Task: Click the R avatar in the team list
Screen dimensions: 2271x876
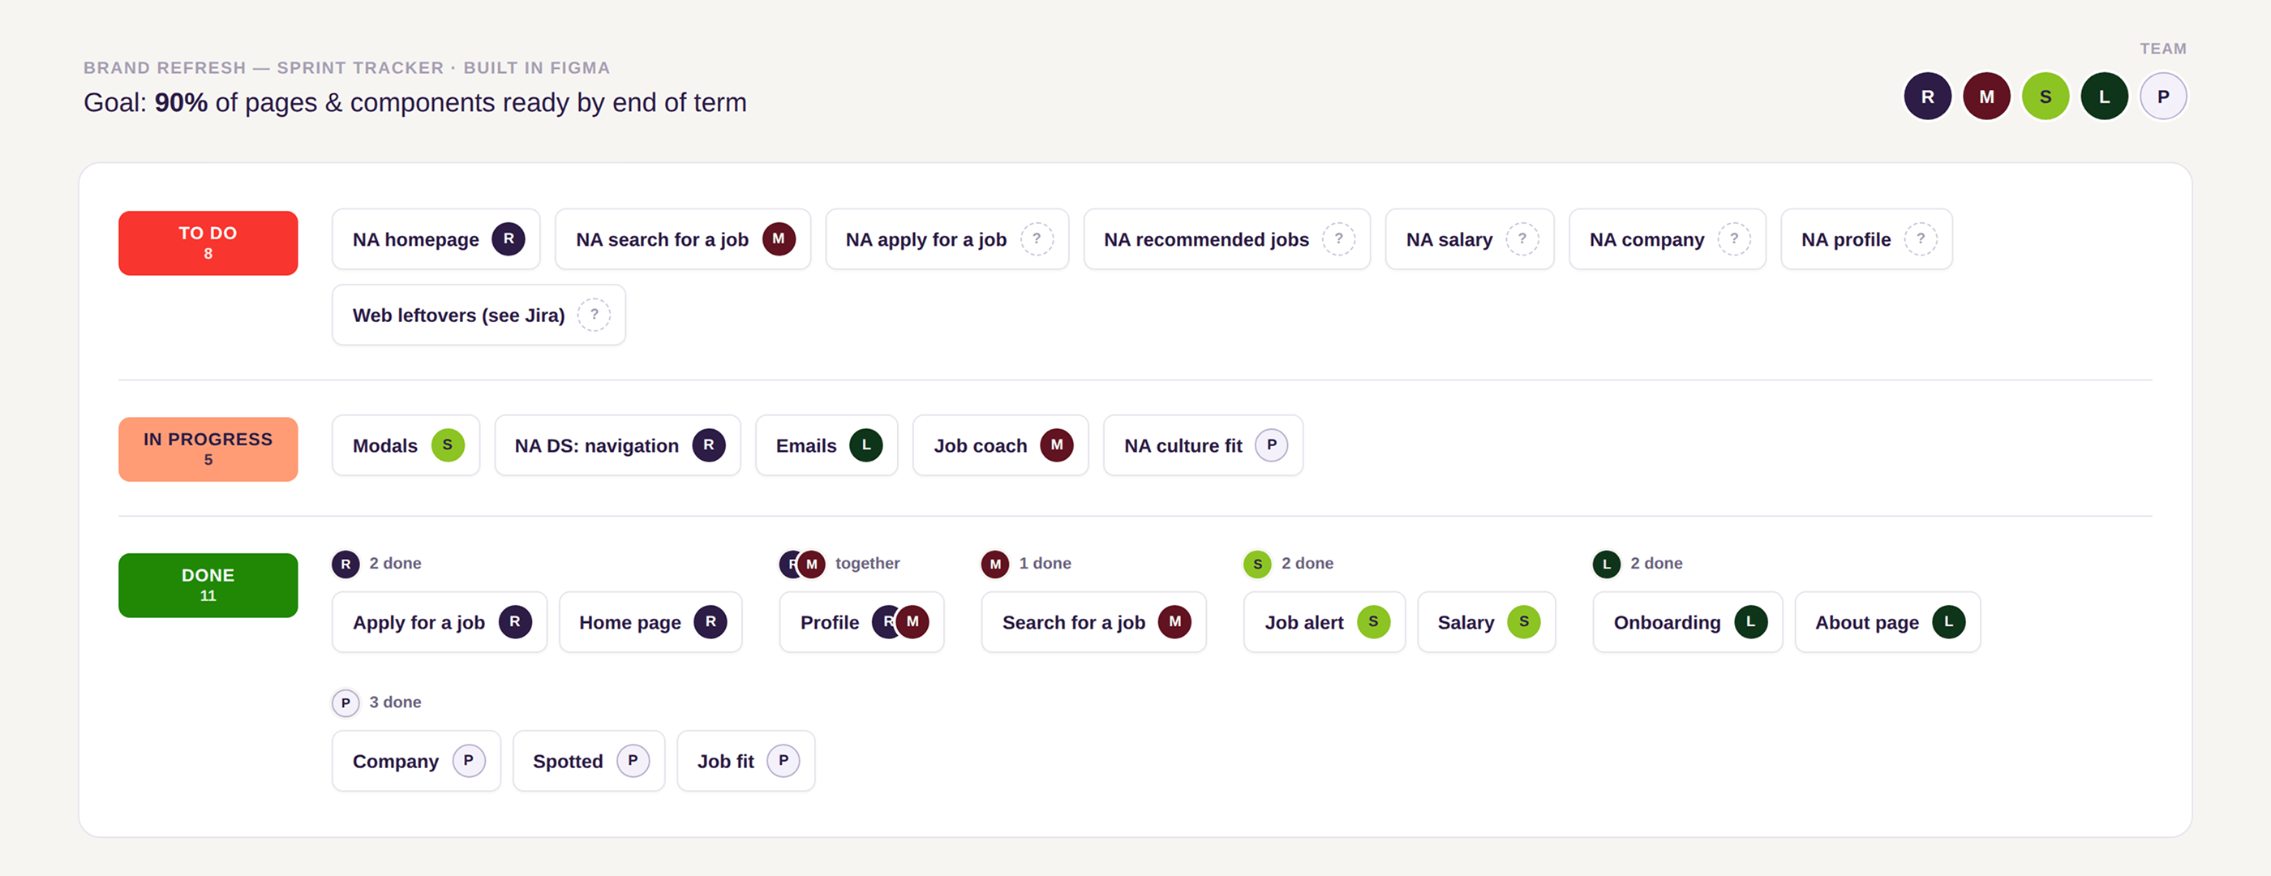Action: [x=1927, y=97]
